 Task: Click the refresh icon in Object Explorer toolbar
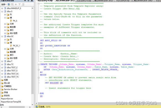pos(23,4)
